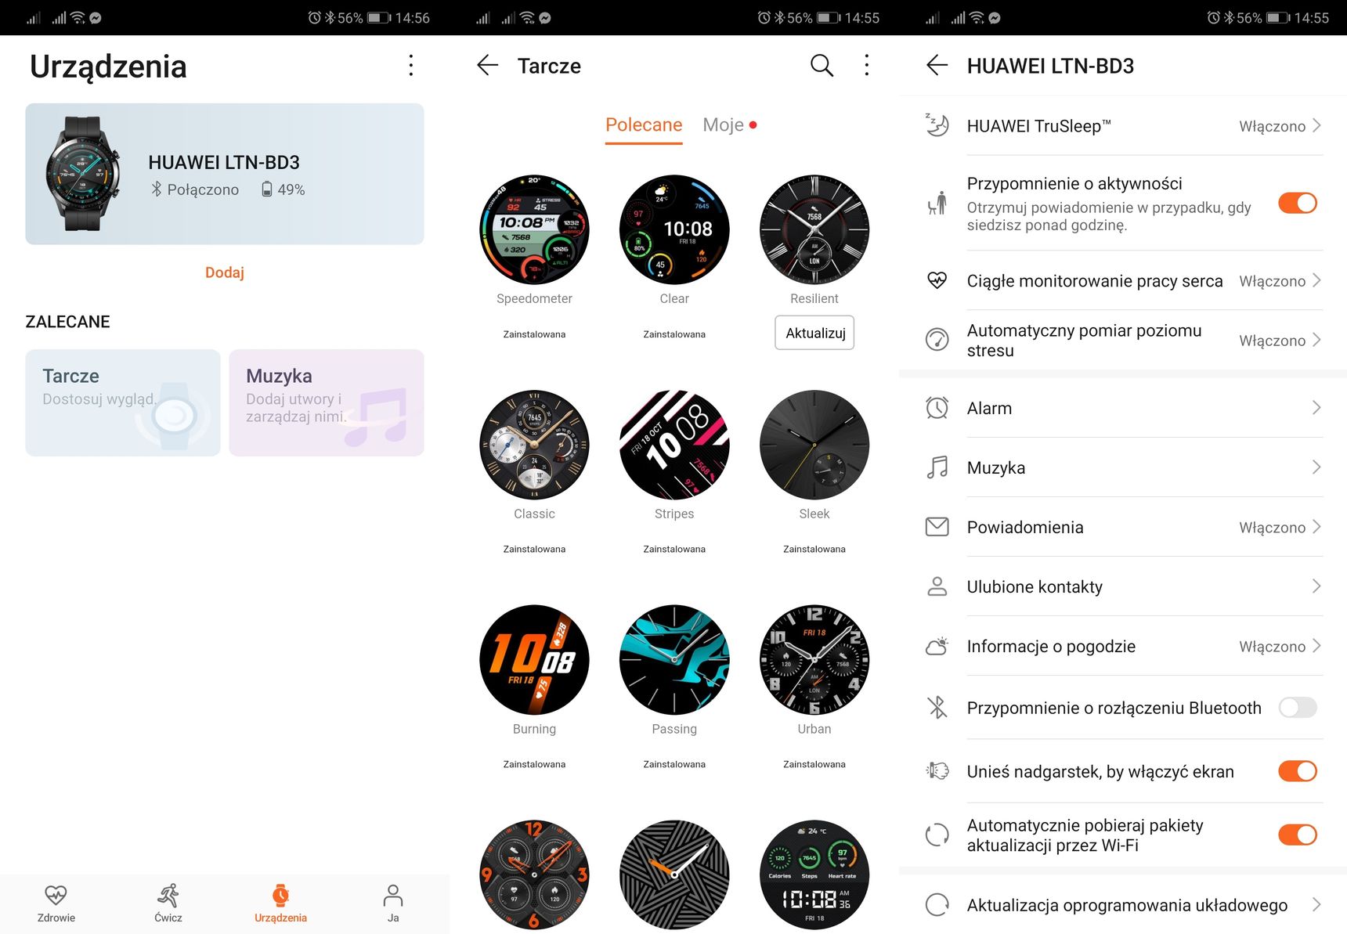
Task: Tap the TruSleep moon icon
Action: click(937, 125)
